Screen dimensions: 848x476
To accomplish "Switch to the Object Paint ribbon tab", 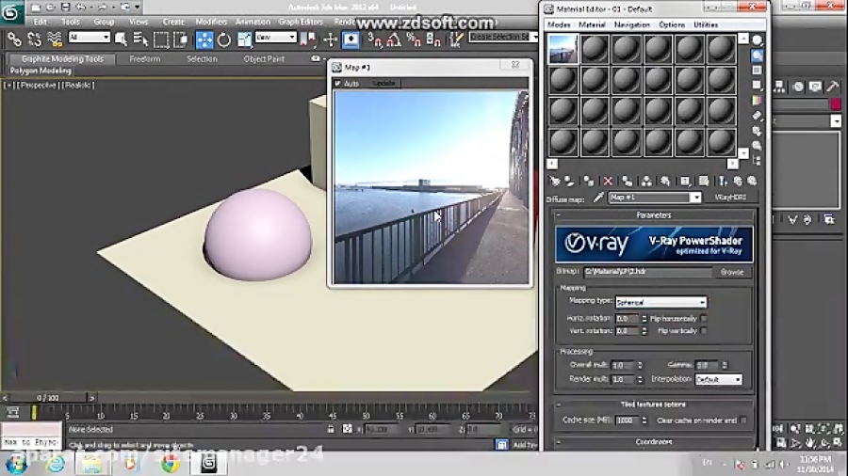I will 264,59.
